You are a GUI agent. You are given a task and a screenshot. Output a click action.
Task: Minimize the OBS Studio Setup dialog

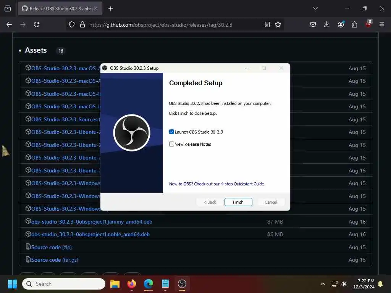[x=247, y=68]
